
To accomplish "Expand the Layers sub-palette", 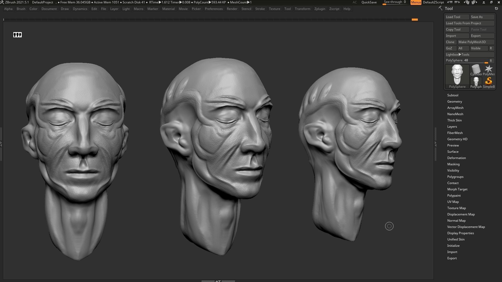I will tap(452, 127).
